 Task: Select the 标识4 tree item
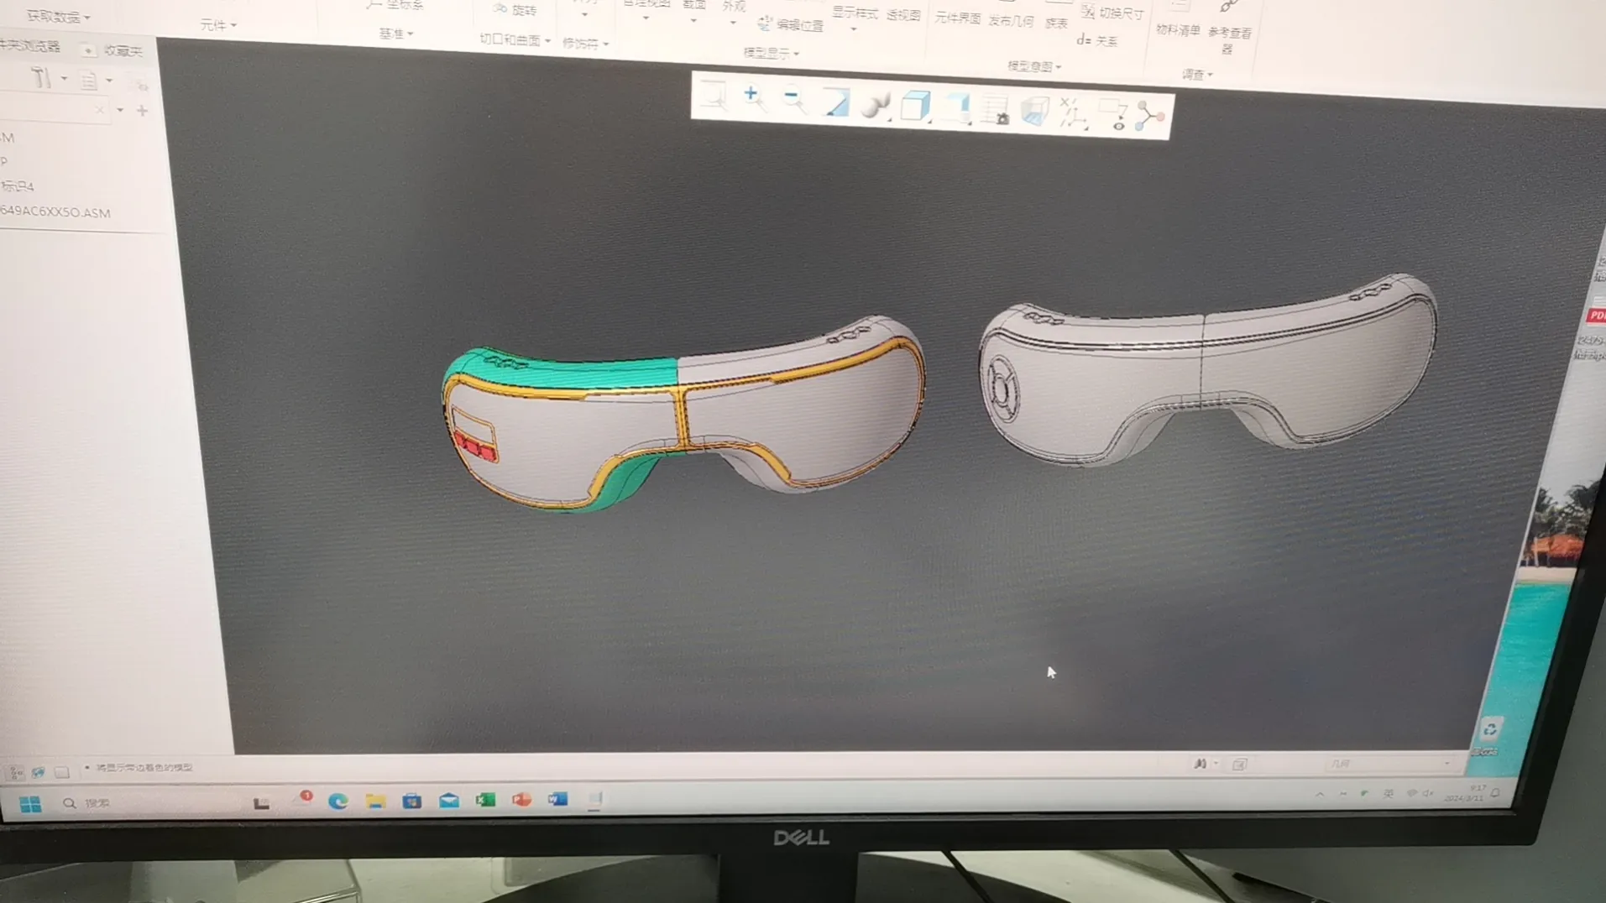point(17,186)
